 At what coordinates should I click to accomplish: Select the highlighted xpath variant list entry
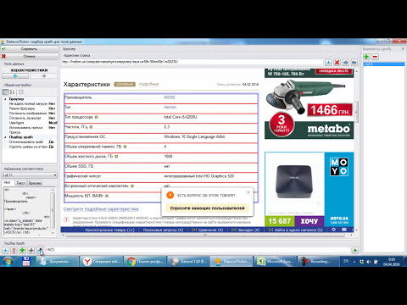pos(384,64)
